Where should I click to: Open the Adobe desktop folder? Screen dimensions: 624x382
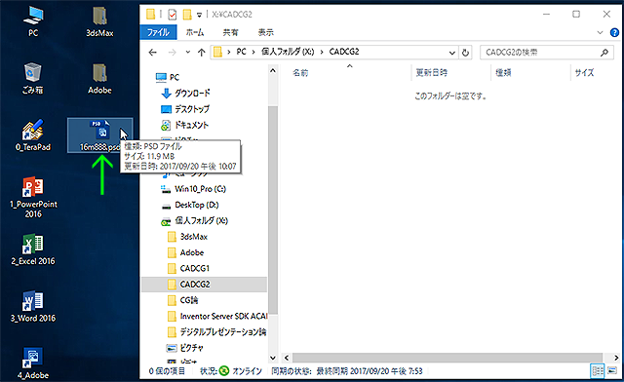tap(99, 78)
